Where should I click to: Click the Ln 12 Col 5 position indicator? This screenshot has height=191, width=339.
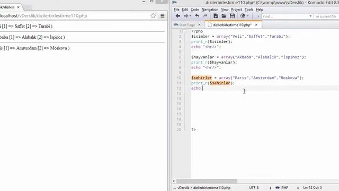[313, 187]
